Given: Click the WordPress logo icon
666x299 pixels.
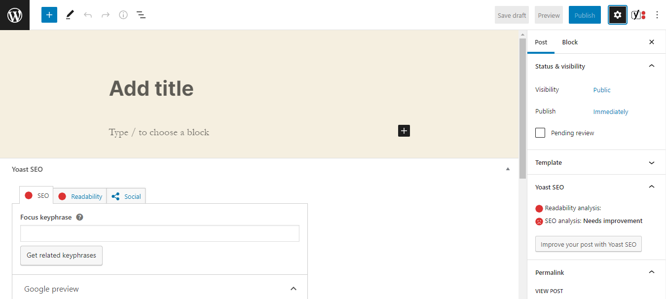Looking at the screenshot, I should click(x=15, y=15).
